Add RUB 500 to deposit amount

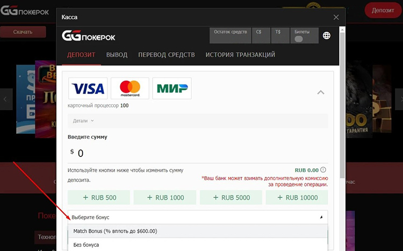[x=99, y=198]
